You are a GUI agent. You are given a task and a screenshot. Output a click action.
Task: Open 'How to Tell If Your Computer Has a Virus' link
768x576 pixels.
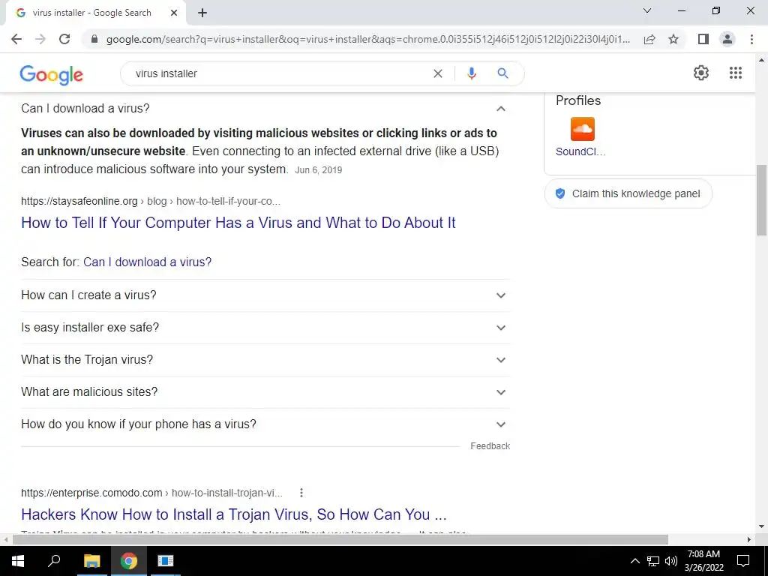(238, 223)
